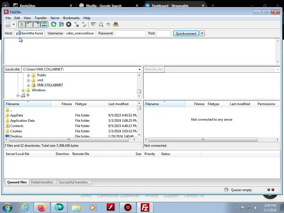Select parent directory '..' entry

(71, 110)
